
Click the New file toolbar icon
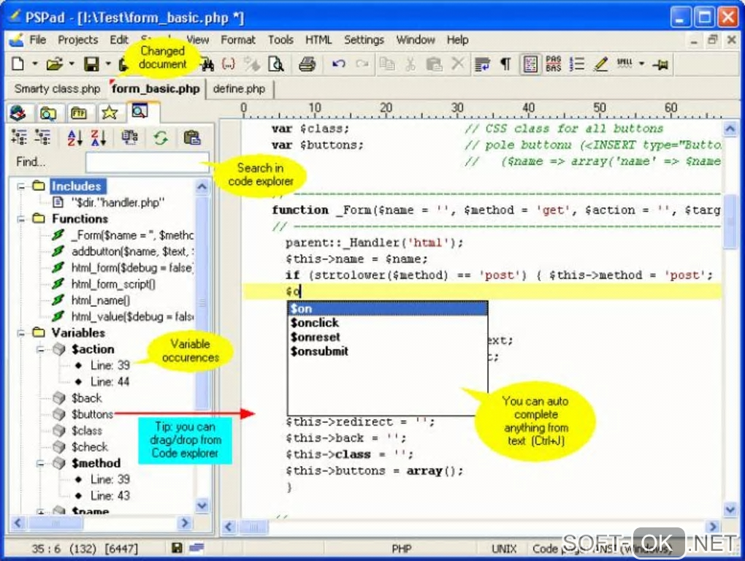tap(18, 64)
